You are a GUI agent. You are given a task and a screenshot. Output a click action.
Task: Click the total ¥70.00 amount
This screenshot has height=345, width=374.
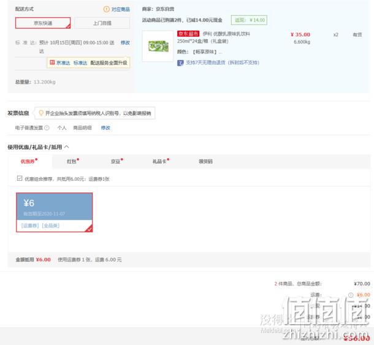[x=362, y=284]
